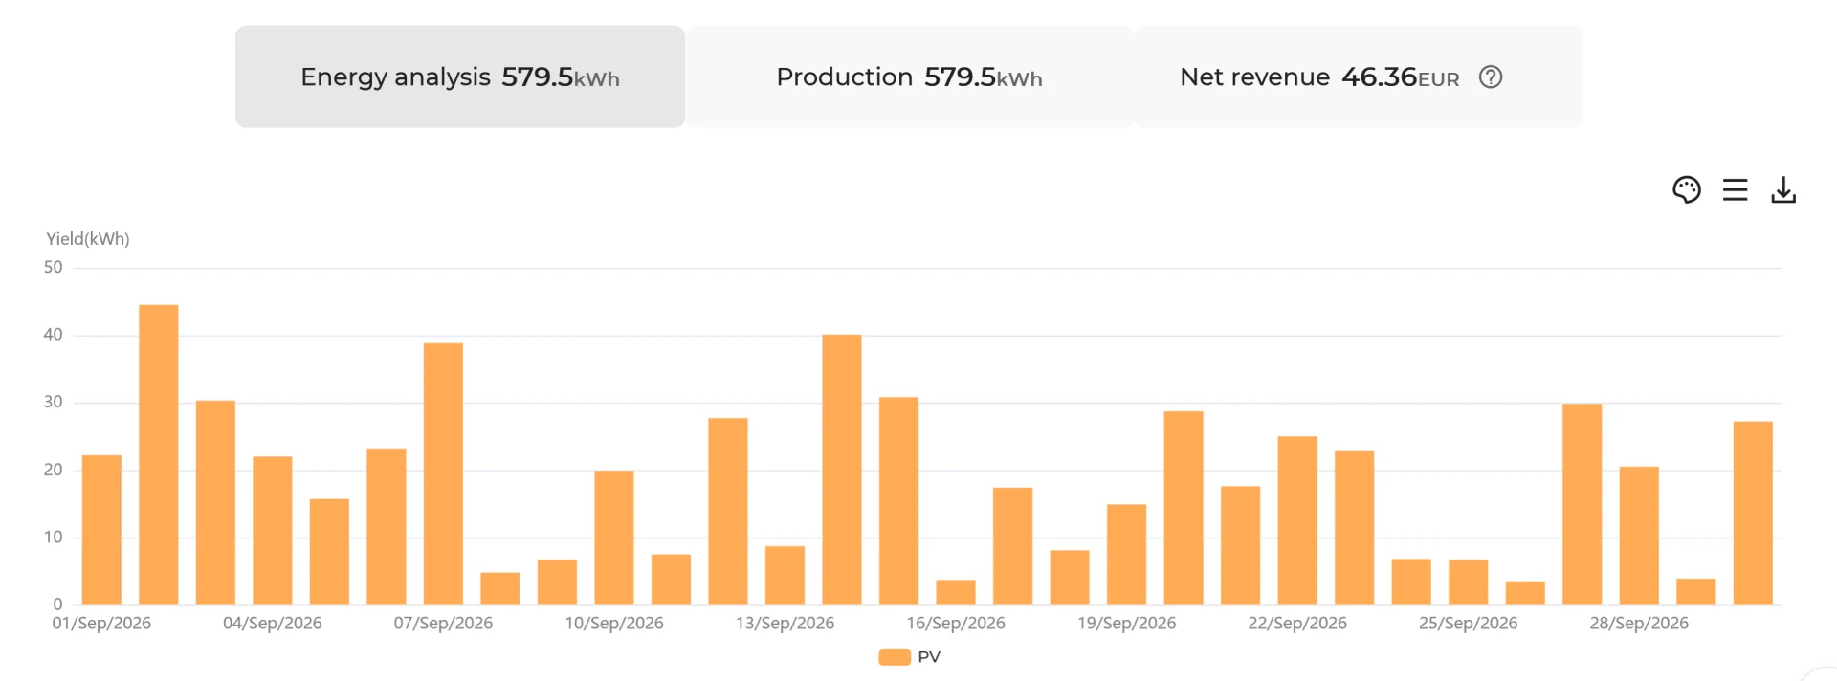The height and width of the screenshot is (681, 1837).
Task: Click the '30' value on the yield axis
Action: [x=54, y=403]
